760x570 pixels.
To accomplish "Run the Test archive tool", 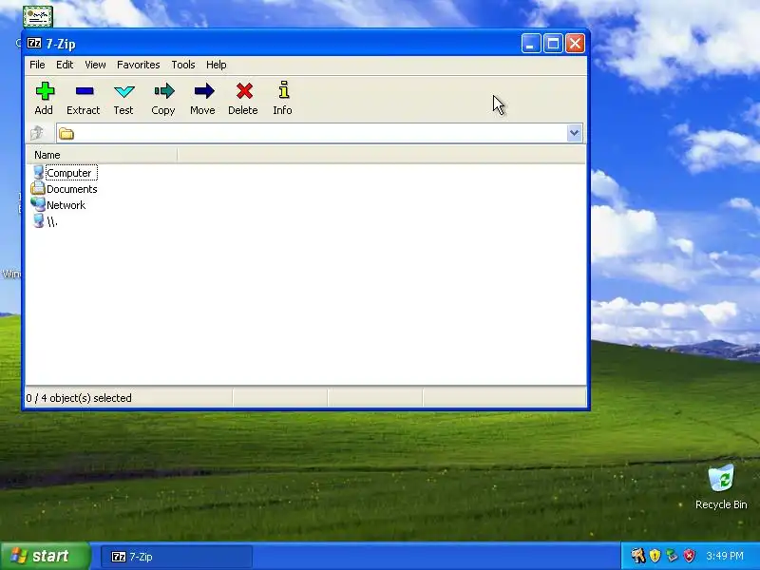I will coord(124,91).
